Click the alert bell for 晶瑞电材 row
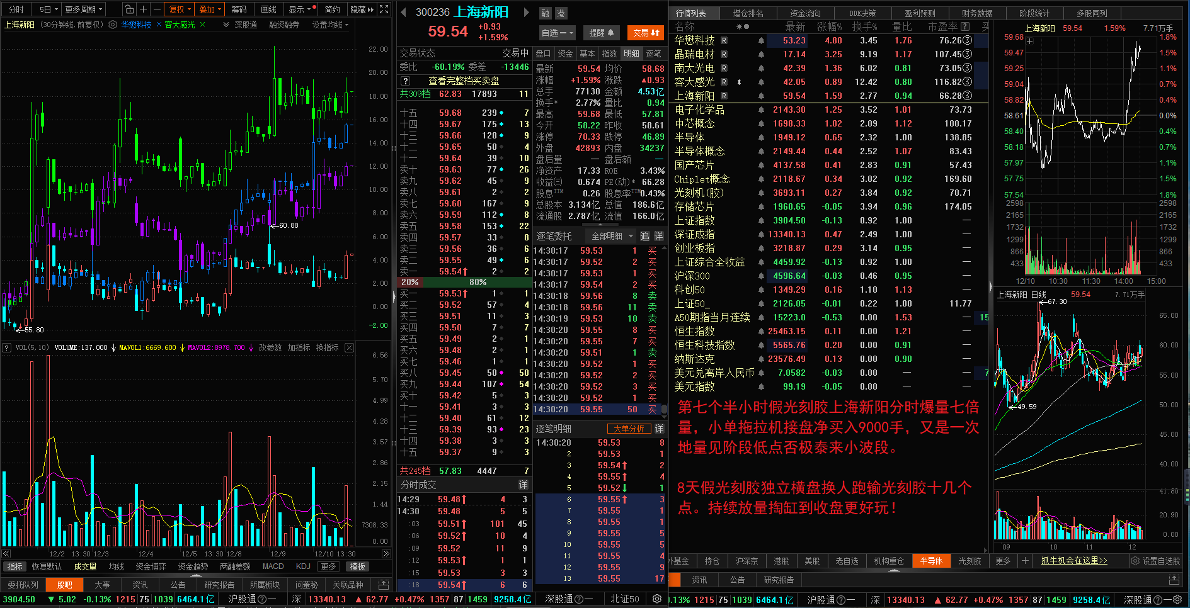 (x=761, y=55)
